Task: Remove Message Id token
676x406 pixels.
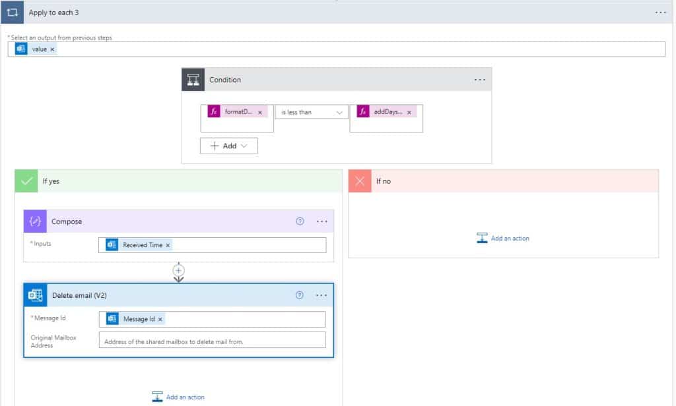Action: pos(160,320)
